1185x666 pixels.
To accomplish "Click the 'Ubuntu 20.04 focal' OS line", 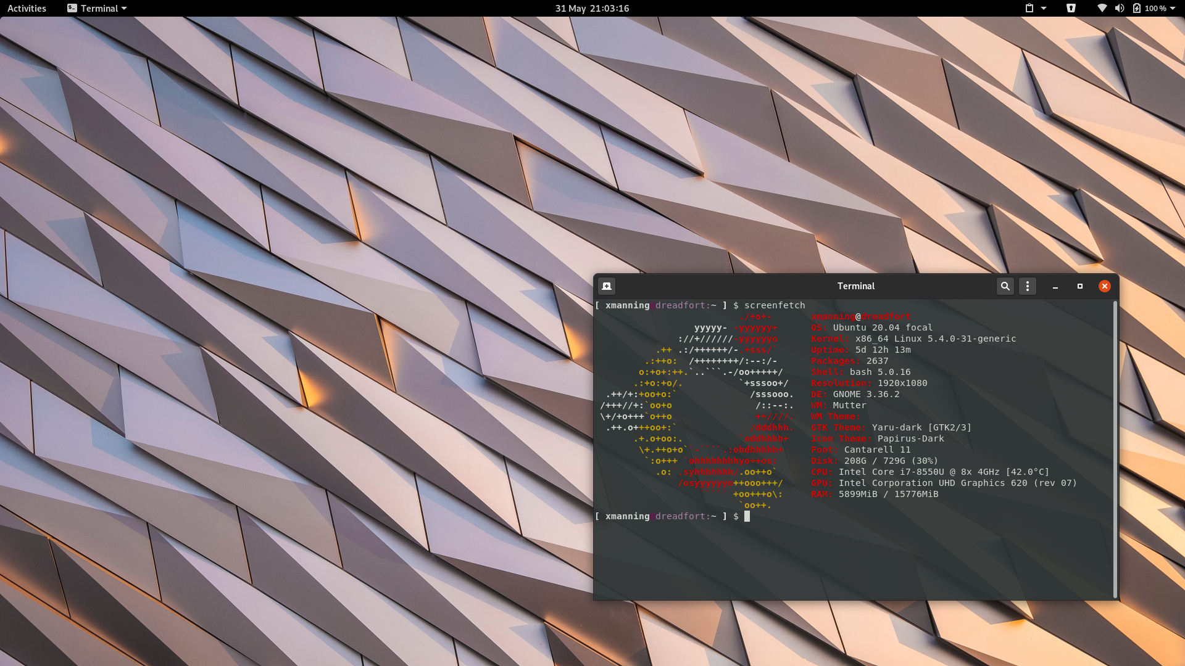I will [x=883, y=327].
